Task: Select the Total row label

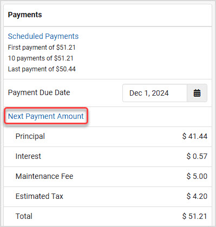Action: click(24, 216)
